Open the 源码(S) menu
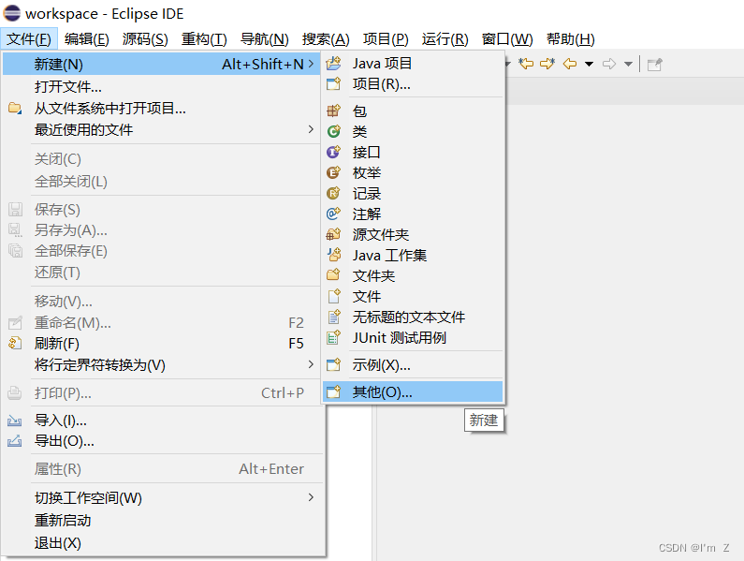Screen dimensions: 744x561 coord(145,39)
